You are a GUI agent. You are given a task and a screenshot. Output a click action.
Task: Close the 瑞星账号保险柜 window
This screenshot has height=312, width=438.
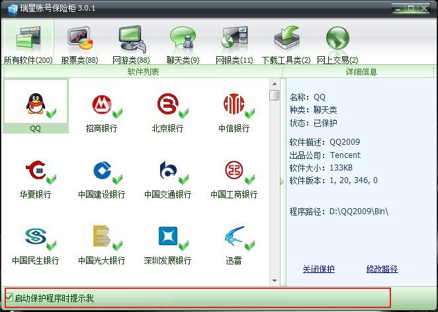coord(423,9)
